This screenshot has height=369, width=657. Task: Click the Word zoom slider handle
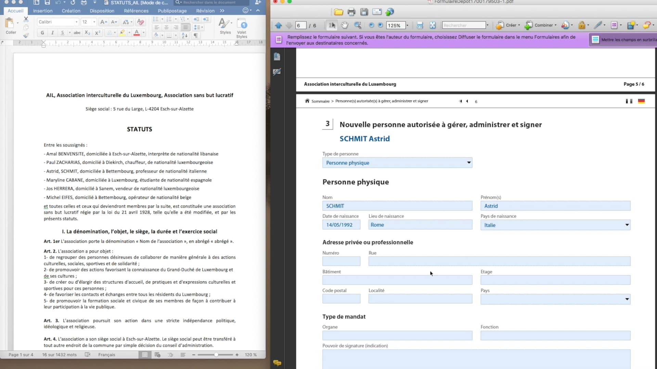(216, 355)
